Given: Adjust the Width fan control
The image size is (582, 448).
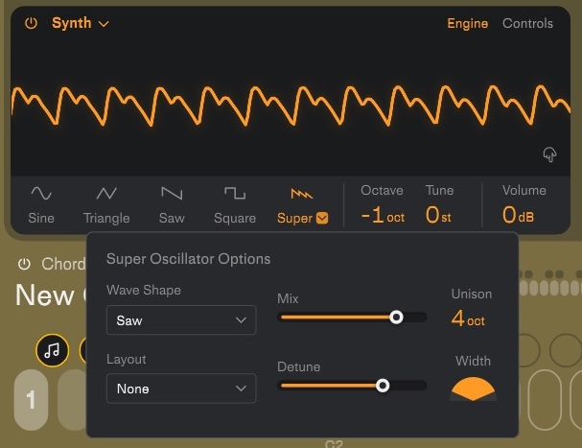Looking at the screenshot, I should (x=473, y=388).
